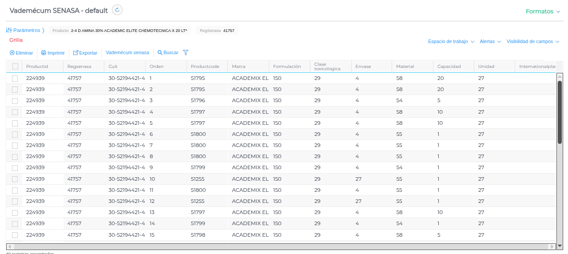Screen dimensions: 568x254
Task: Open the Parámetros sliders icon
Action: [x=9, y=30]
